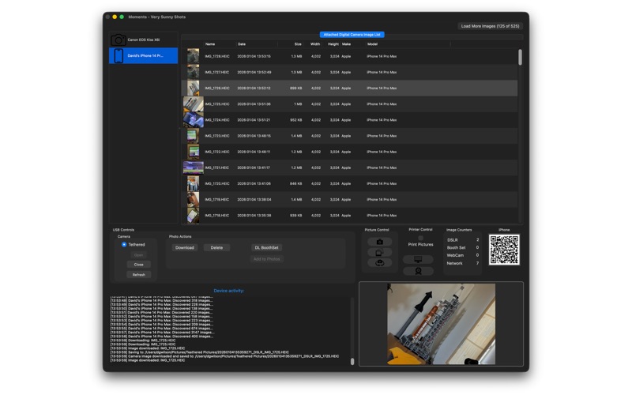The width and height of the screenshot is (632, 395).
Task: Click the Booth Set counter row
Action: [463, 247]
